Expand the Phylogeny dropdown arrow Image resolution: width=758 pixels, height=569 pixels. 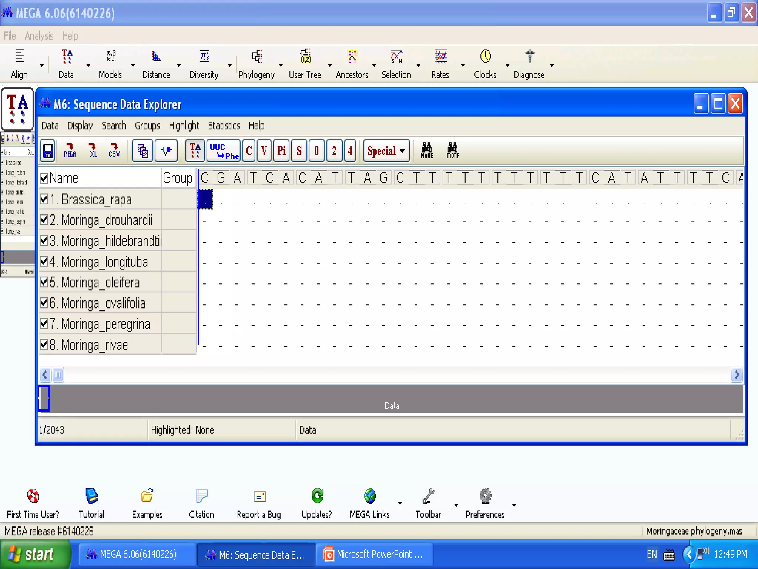point(281,66)
